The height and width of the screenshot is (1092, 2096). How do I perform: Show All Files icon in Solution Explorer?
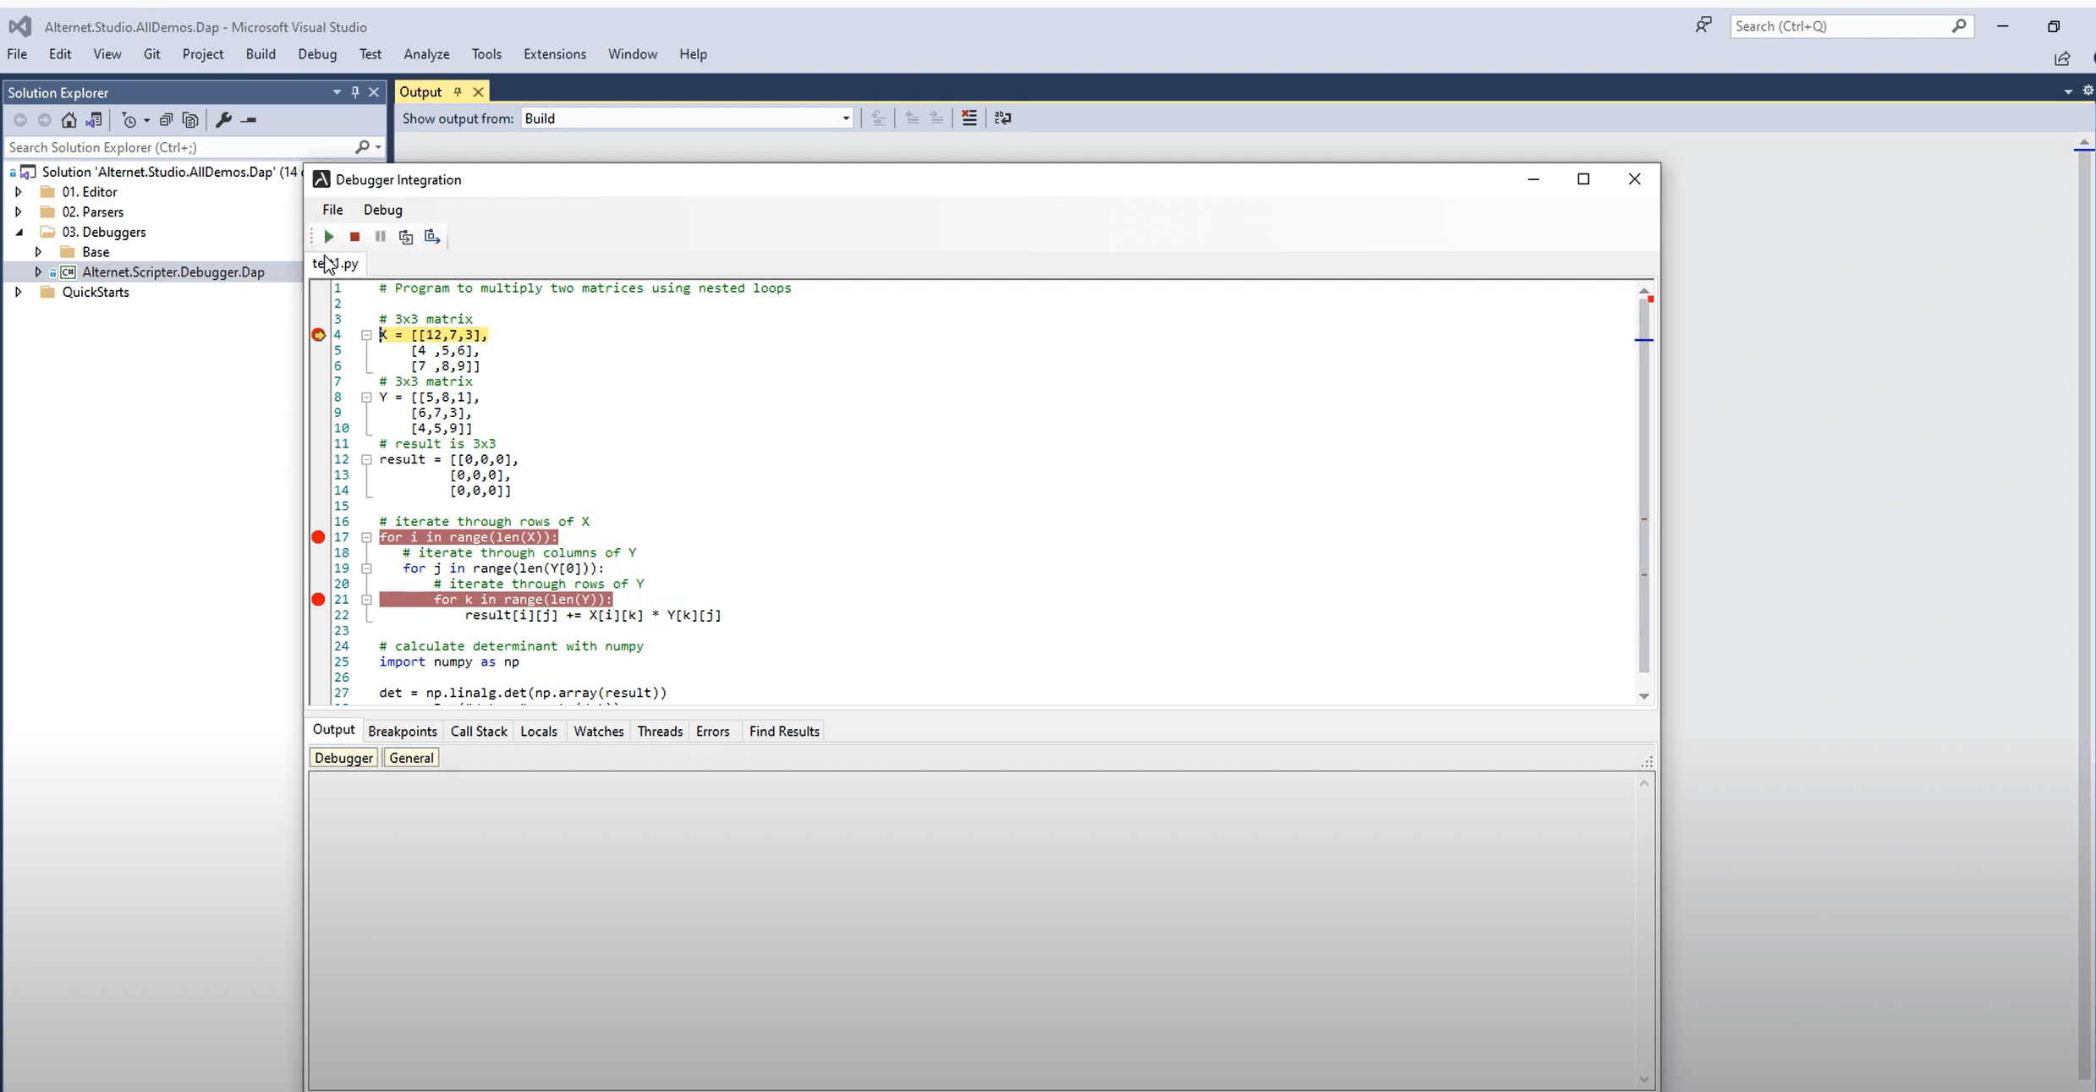(x=190, y=120)
